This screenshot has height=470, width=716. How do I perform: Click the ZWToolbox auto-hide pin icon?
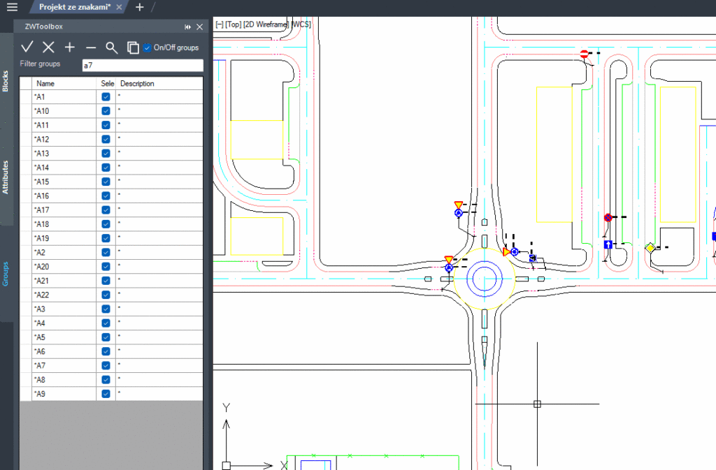tap(187, 27)
